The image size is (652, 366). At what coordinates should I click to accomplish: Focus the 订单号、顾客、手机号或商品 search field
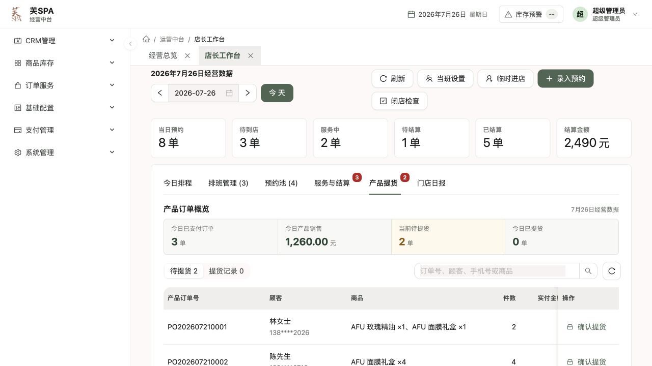click(x=497, y=271)
